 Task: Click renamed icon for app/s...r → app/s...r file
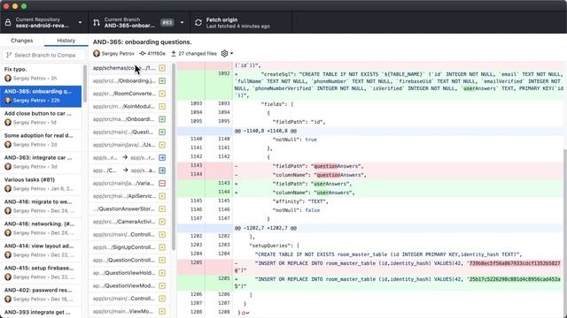point(162,157)
